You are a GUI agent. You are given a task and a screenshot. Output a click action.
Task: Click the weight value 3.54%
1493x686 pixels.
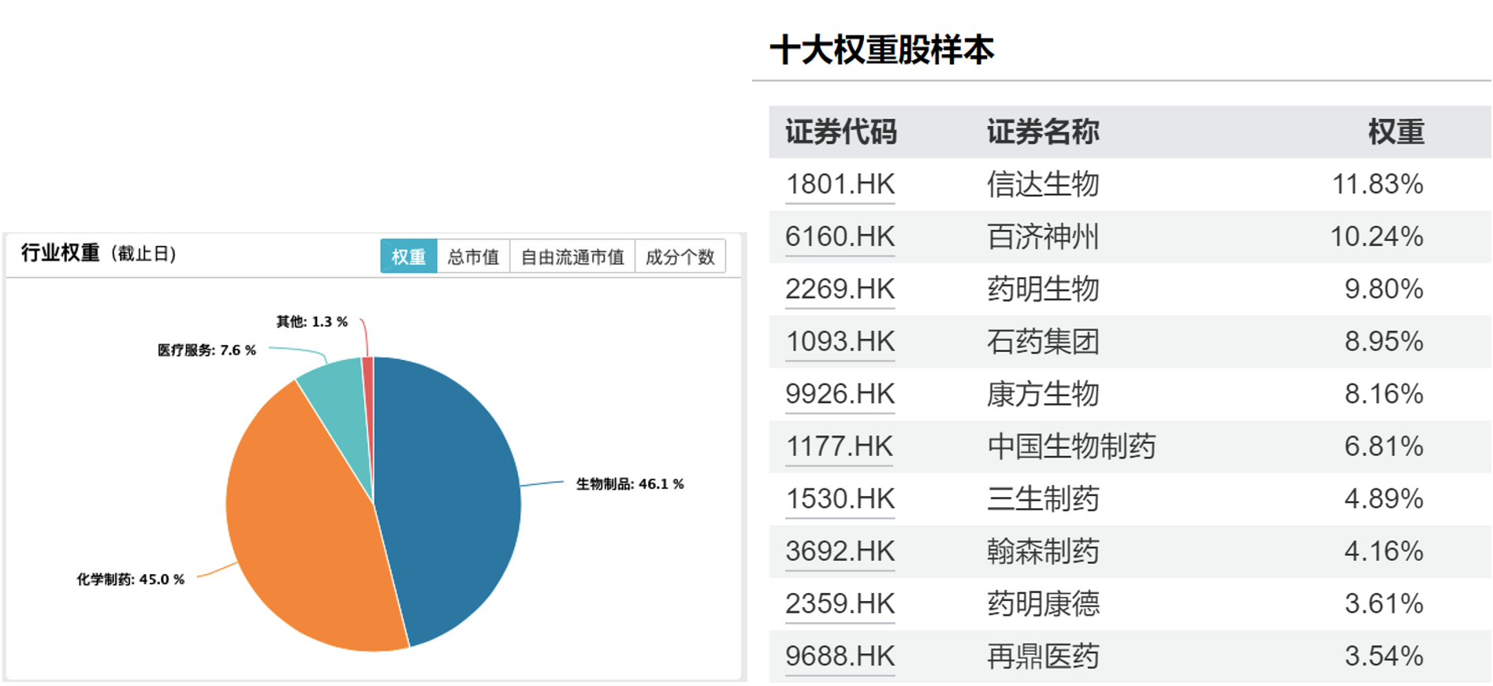pyautogui.click(x=1384, y=656)
